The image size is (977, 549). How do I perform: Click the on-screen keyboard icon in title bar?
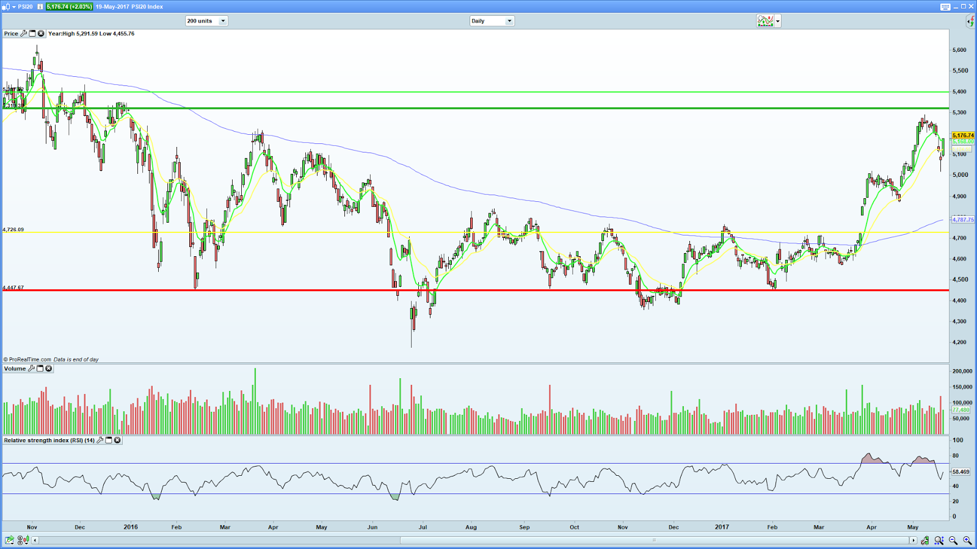point(945,7)
